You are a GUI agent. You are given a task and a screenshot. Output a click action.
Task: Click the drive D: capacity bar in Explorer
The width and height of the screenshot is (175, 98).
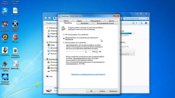tap(127, 33)
